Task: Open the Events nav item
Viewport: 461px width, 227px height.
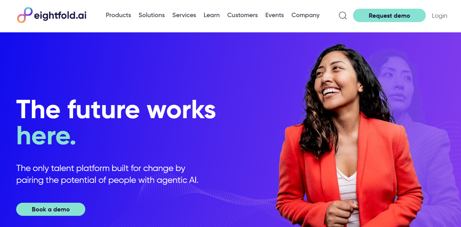Action: pos(275,15)
